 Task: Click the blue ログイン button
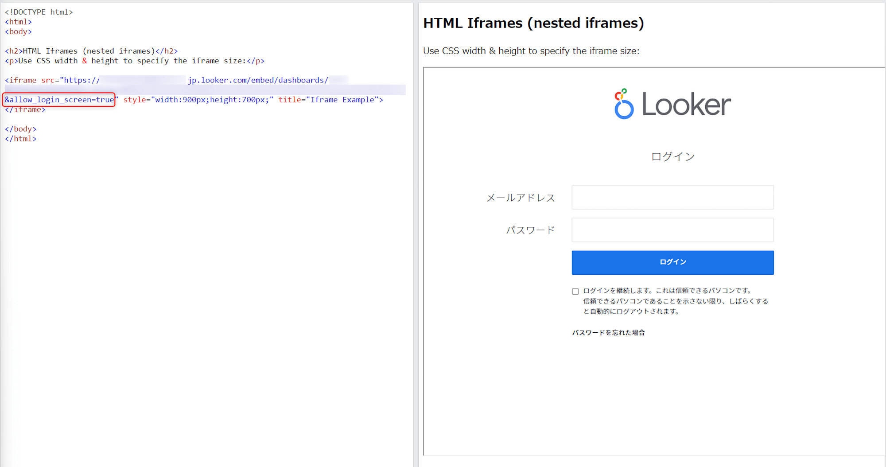(672, 262)
